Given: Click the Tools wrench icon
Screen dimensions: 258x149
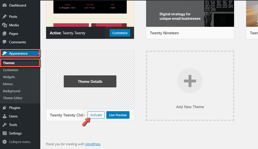Looking at the screenshot, I should (5, 125).
